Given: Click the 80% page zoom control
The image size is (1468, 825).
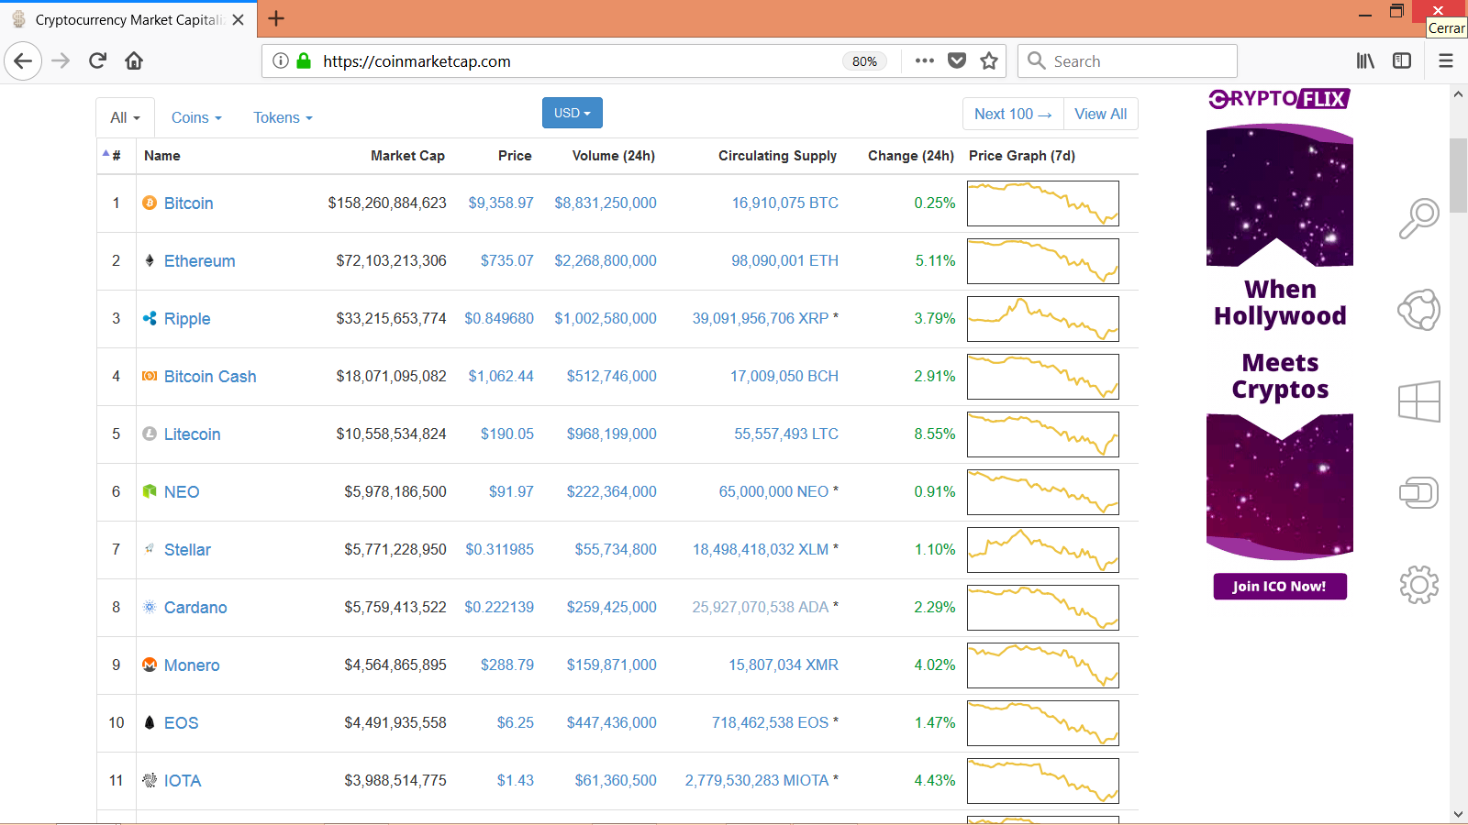Looking at the screenshot, I should point(863,60).
